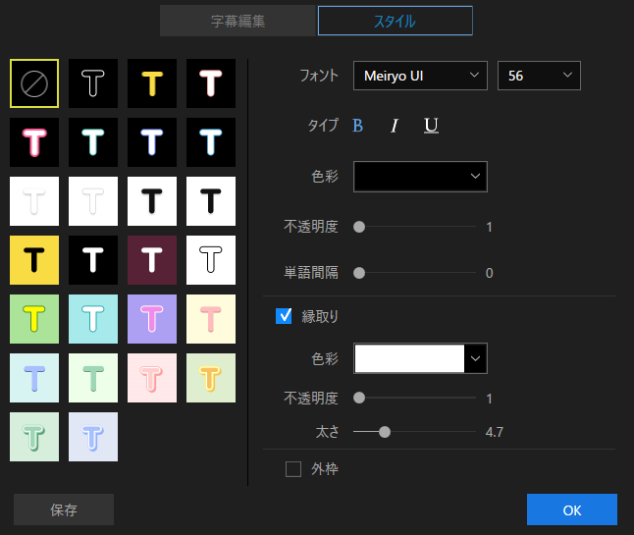
Task: Toggle underline U text type
Action: pyautogui.click(x=431, y=126)
